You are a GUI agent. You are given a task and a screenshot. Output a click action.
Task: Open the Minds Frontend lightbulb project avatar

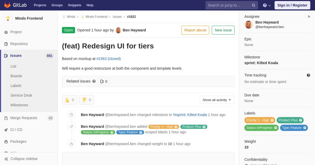pyautogui.click(x=8, y=18)
